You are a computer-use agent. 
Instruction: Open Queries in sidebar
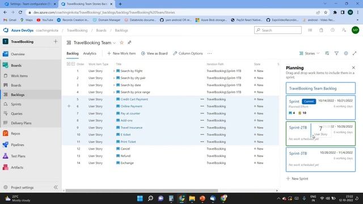pyautogui.click(x=16, y=114)
